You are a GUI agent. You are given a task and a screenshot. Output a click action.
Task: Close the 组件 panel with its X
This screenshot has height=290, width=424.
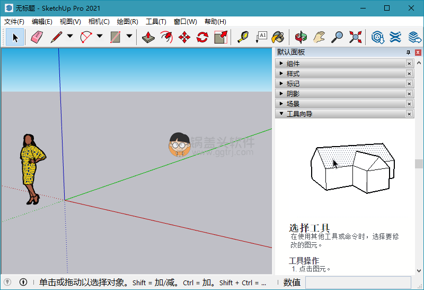point(409,63)
